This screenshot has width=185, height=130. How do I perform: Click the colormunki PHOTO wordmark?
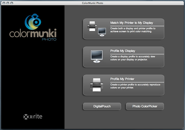(x=33, y=35)
